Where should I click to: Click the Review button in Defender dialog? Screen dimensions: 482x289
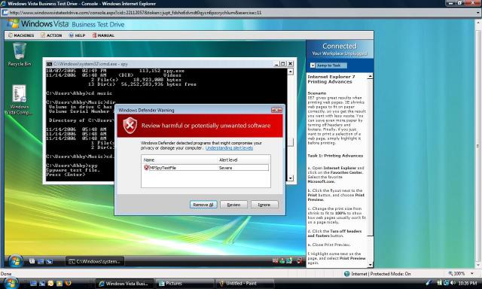coord(233,205)
